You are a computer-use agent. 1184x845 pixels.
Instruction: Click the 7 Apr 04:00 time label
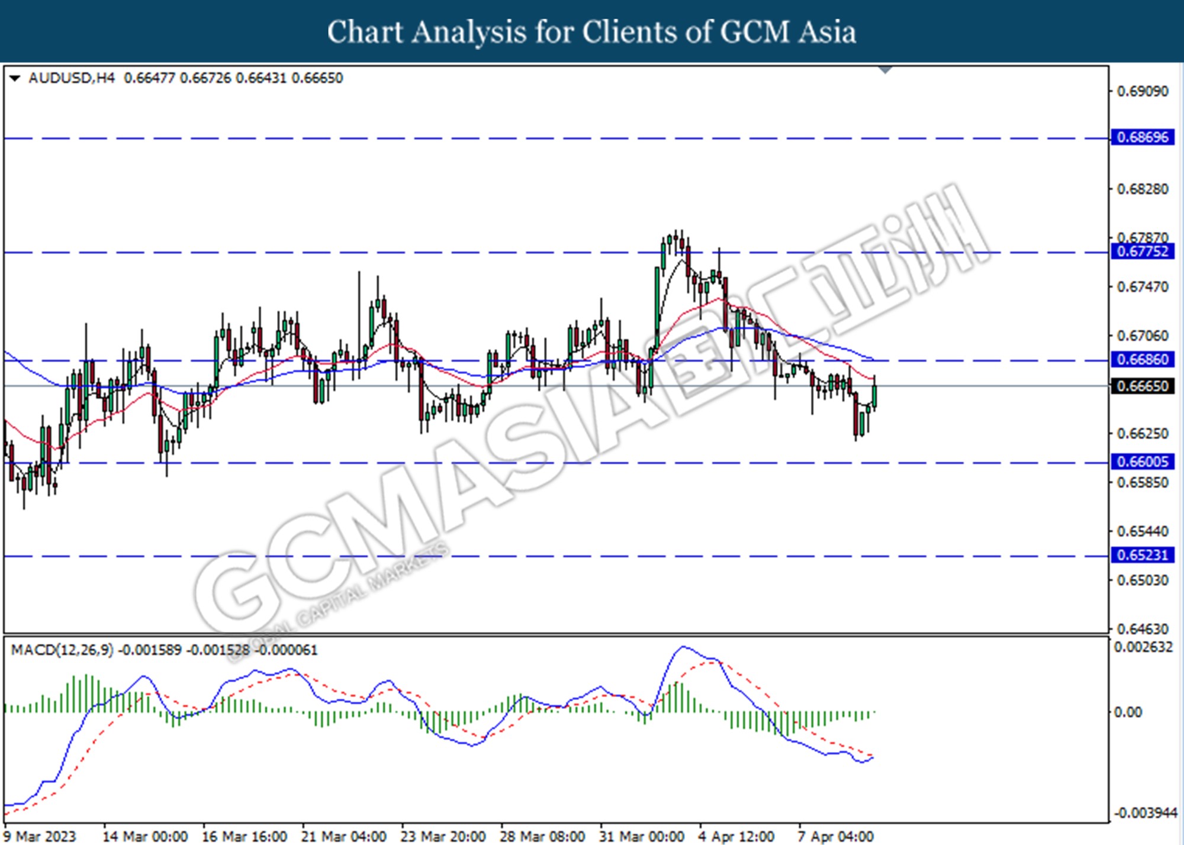click(835, 836)
